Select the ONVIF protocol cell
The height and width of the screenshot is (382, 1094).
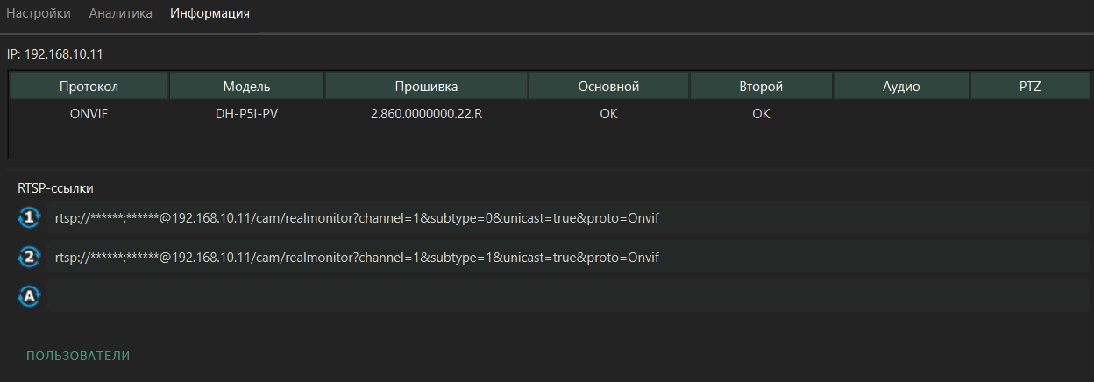[89, 114]
